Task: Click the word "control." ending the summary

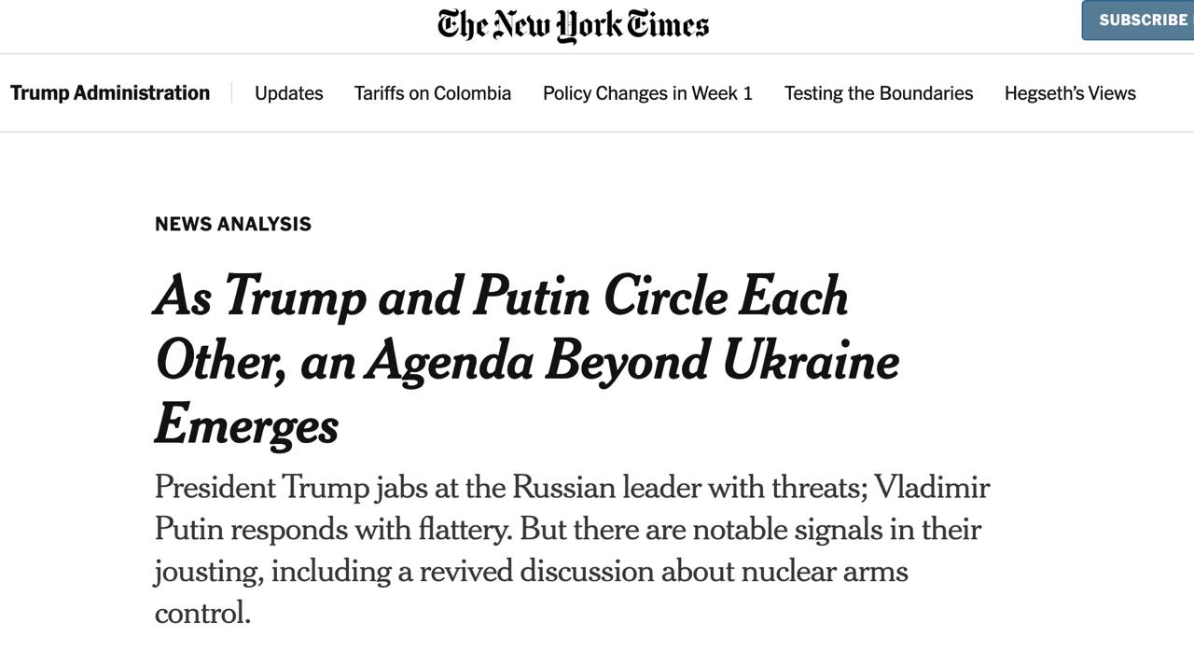Action: coord(202,612)
